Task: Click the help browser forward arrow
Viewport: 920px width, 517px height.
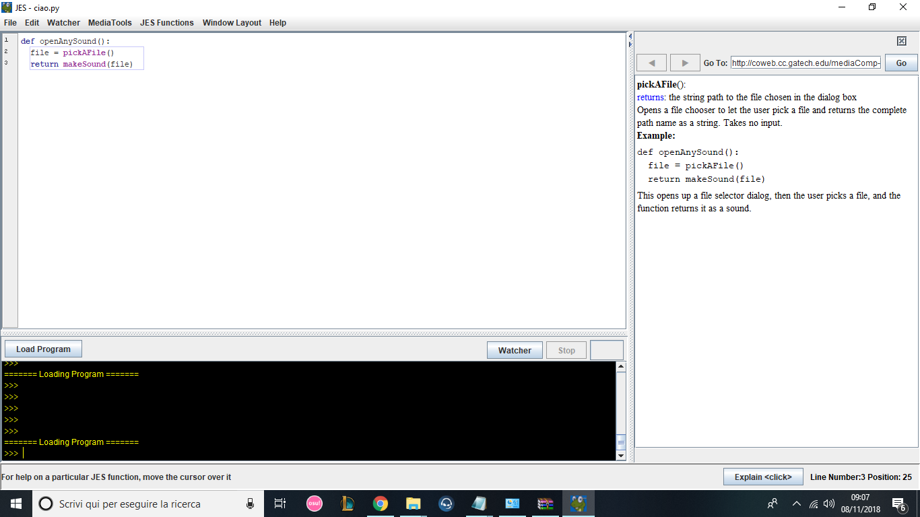Action: click(x=685, y=63)
